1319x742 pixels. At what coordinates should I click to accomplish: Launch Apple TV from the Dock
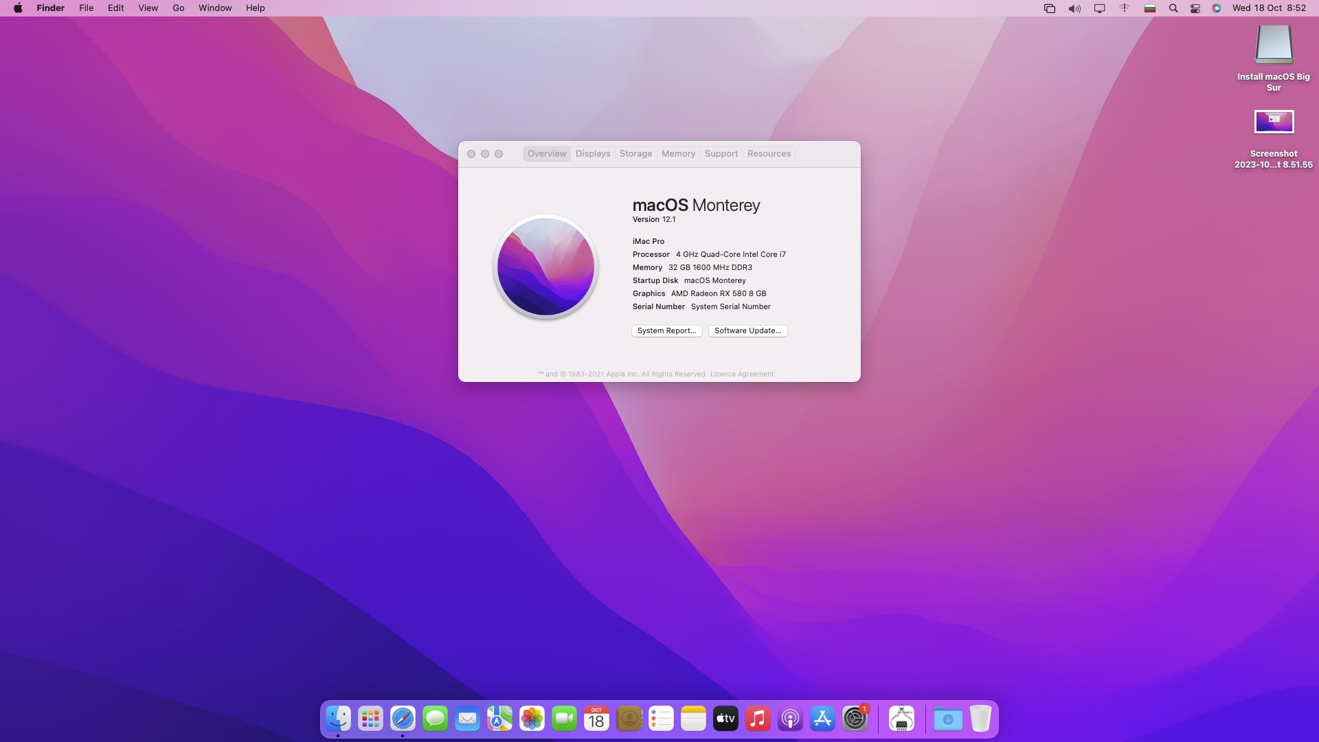(725, 719)
